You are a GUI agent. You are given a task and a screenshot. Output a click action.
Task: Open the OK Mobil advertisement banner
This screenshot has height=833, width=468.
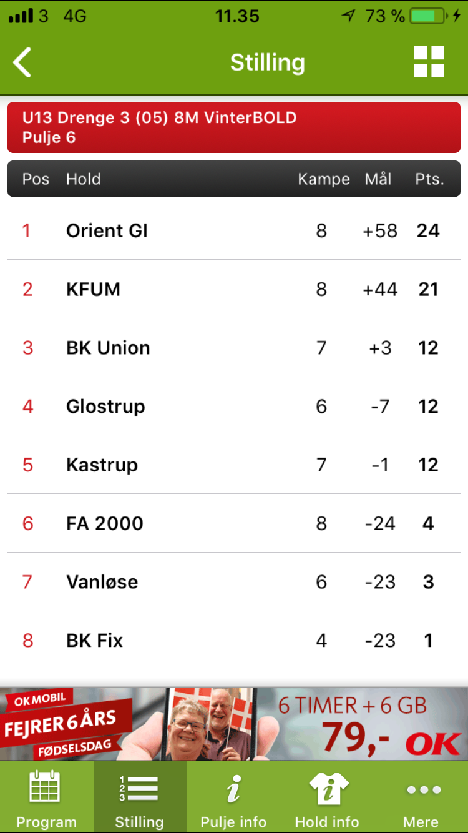(234, 724)
